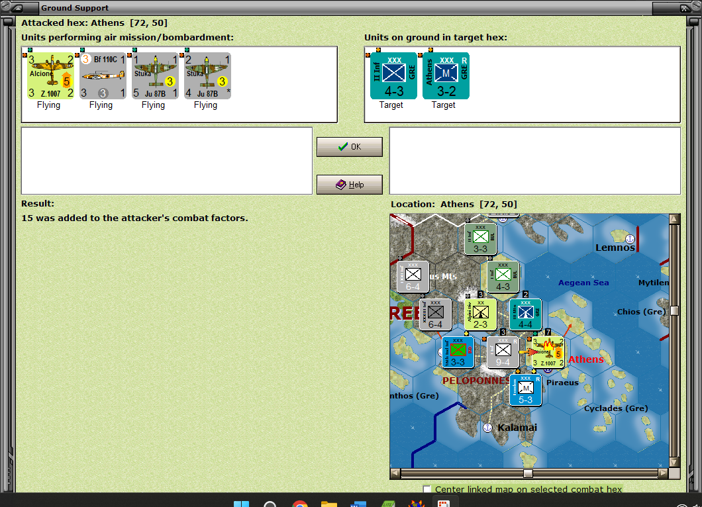Click the stack badge 7 above Athens hex
Image resolution: width=702 pixels, height=507 pixels.
click(548, 332)
